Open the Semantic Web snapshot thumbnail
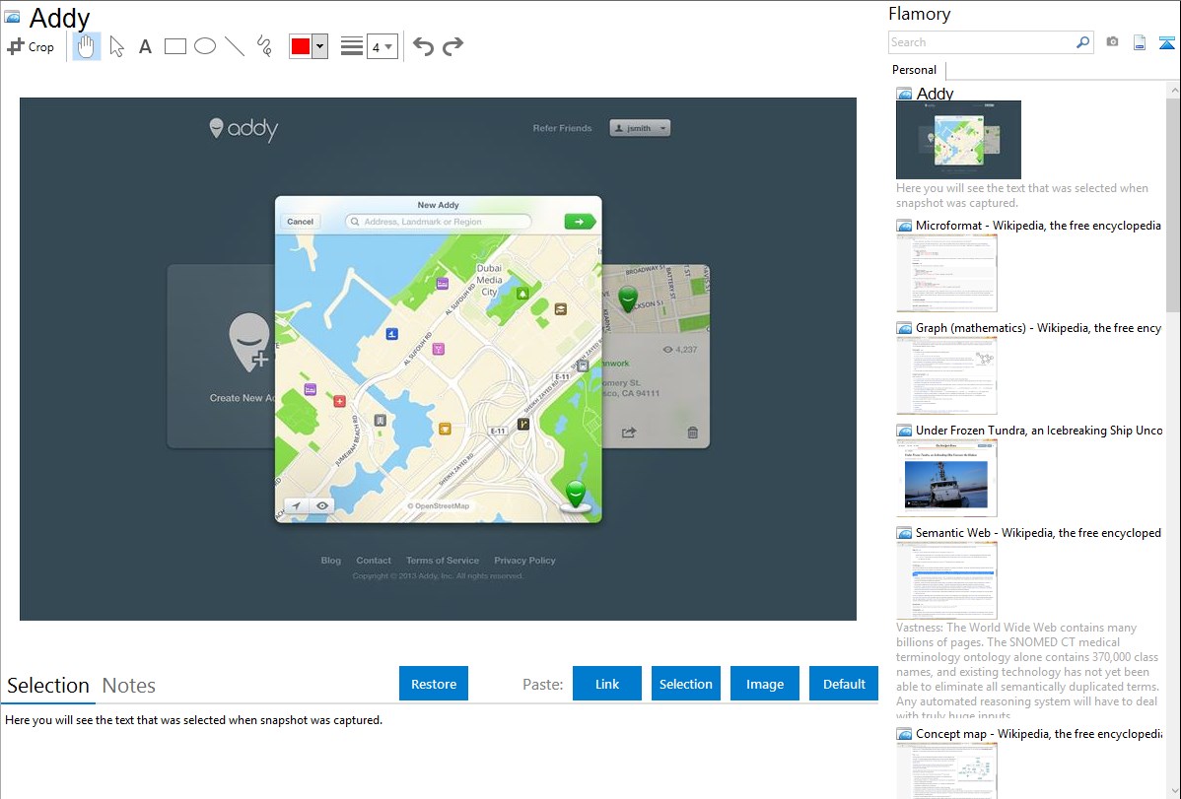Viewport: 1181px width, 799px height. point(946,579)
